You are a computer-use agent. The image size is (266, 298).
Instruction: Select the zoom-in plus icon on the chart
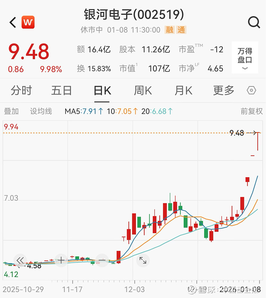pyautogui.click(x=61, y=260)
